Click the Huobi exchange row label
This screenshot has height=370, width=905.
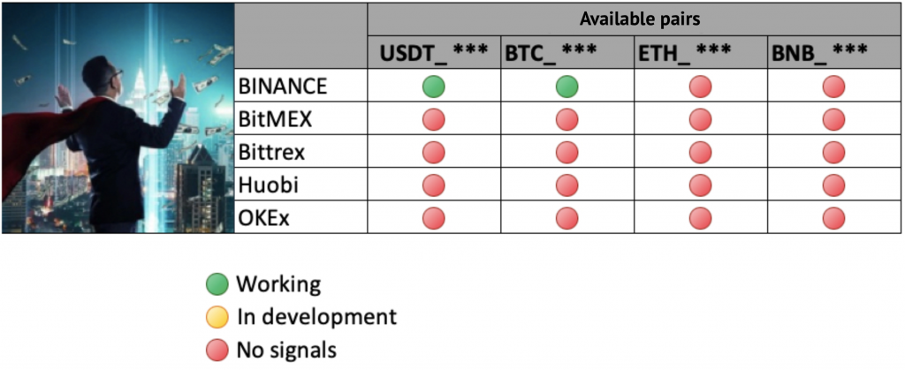[x=266, y=185]
